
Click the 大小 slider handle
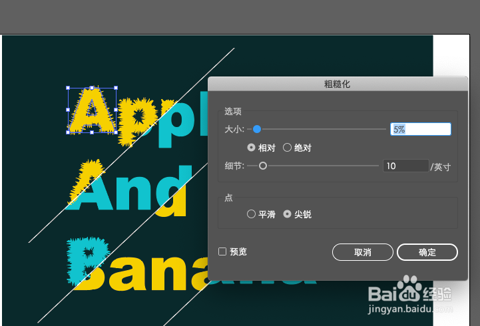(257, 129)
